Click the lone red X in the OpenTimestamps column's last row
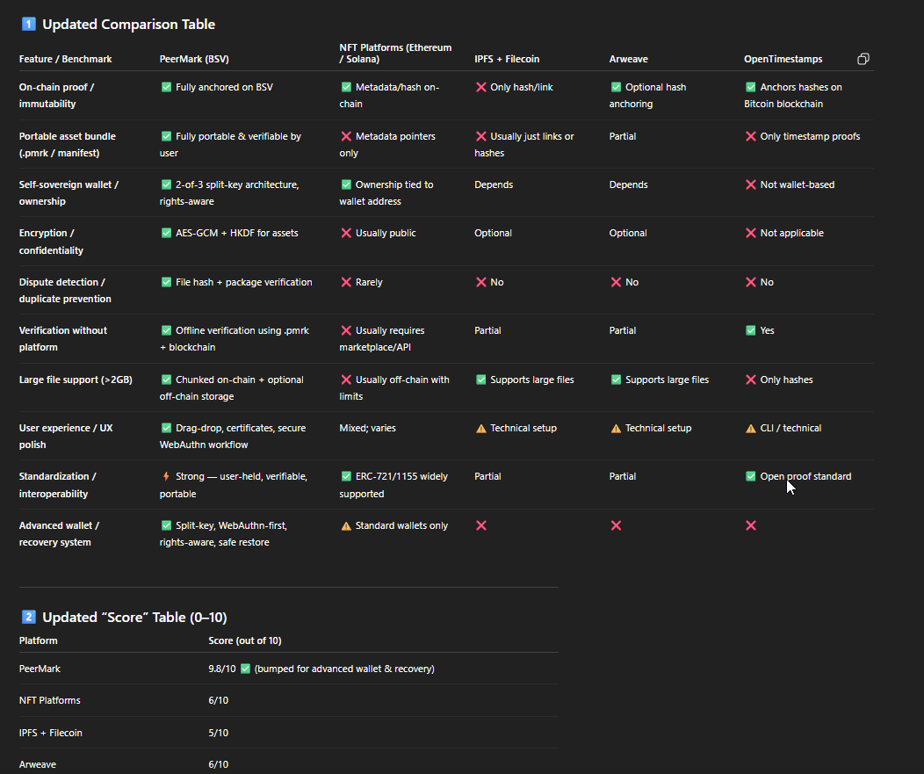This screenshot has height=774, width=924. [751, 526]
